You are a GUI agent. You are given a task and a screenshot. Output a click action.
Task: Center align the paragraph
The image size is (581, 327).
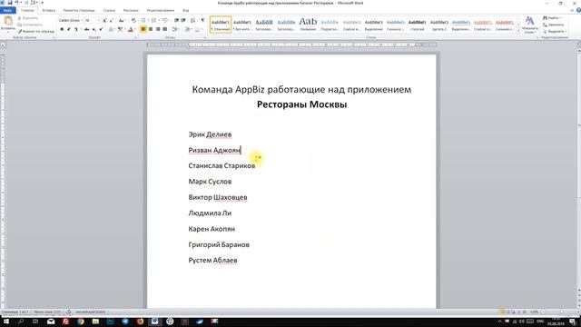151,29
